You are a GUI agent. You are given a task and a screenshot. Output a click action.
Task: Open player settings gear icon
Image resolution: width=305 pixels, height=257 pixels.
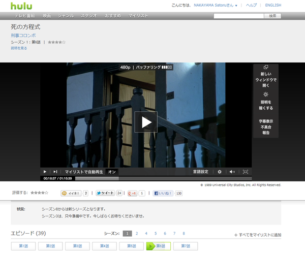coord(220,172)
